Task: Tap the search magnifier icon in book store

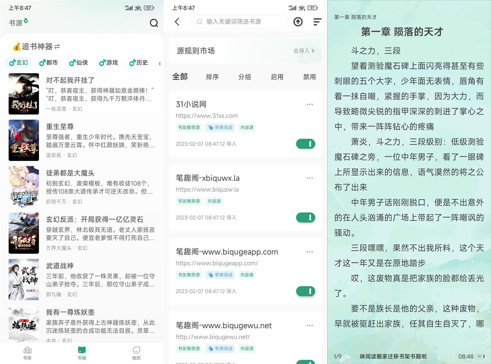Action: coord(154,23)
